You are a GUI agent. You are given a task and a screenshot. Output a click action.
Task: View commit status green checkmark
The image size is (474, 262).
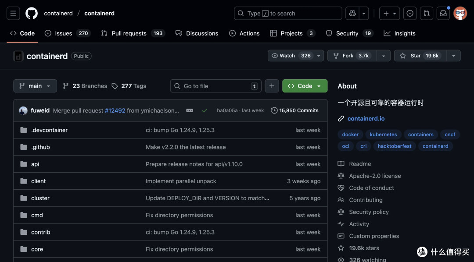pyautogui.click(x=205, y=110)
